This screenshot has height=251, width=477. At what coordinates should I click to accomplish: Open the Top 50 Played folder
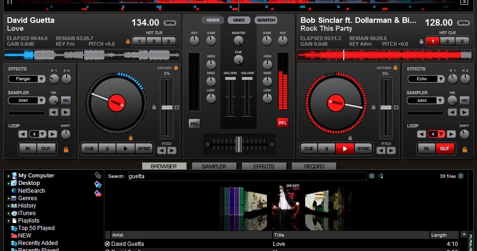pyautogui.click(x=36, y=228)
